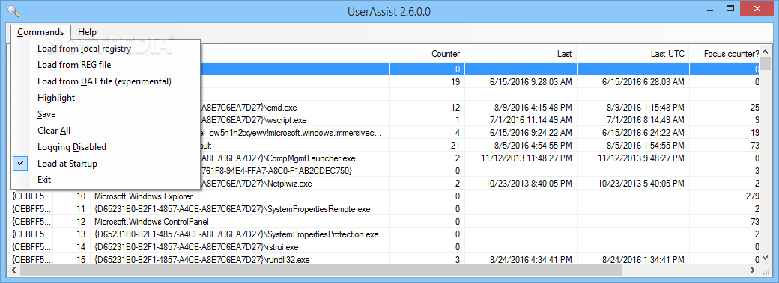Click the Highlight command
The width and height of the screenshot is (779, 283).
click(x=106, y=98)
